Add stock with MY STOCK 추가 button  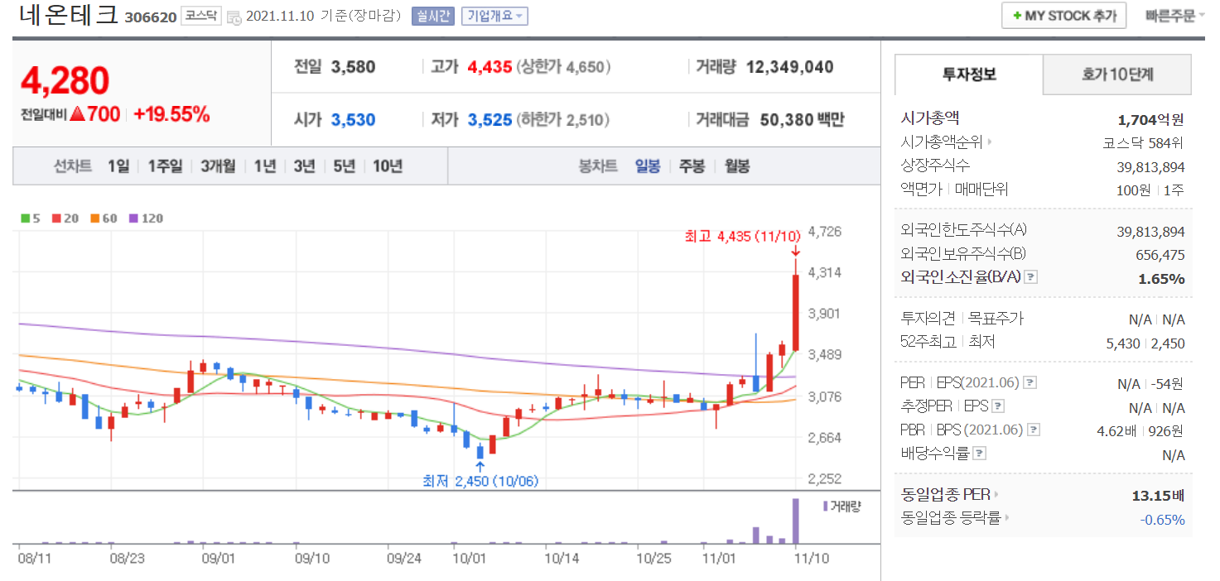point(1063,16)
